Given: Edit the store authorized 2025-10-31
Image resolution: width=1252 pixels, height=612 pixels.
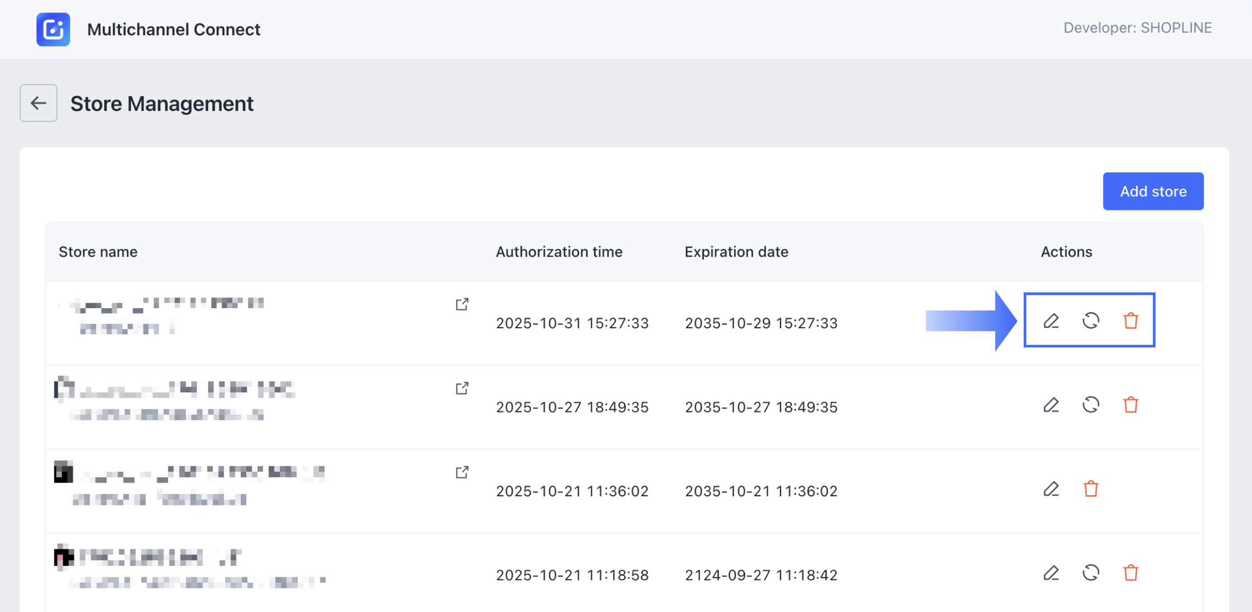Looking at the screenshot, I should pos(1051,321).
